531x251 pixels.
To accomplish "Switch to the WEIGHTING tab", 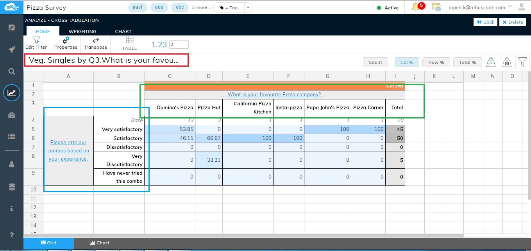I will pos(82,31).
